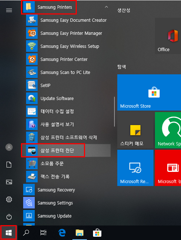Open the Microsoft Remote Desktop tile
The image size is (181, 240).
[x=135, y=168]
